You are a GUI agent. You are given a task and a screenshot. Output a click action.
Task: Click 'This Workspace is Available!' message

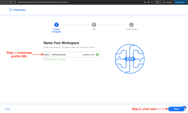54,59
